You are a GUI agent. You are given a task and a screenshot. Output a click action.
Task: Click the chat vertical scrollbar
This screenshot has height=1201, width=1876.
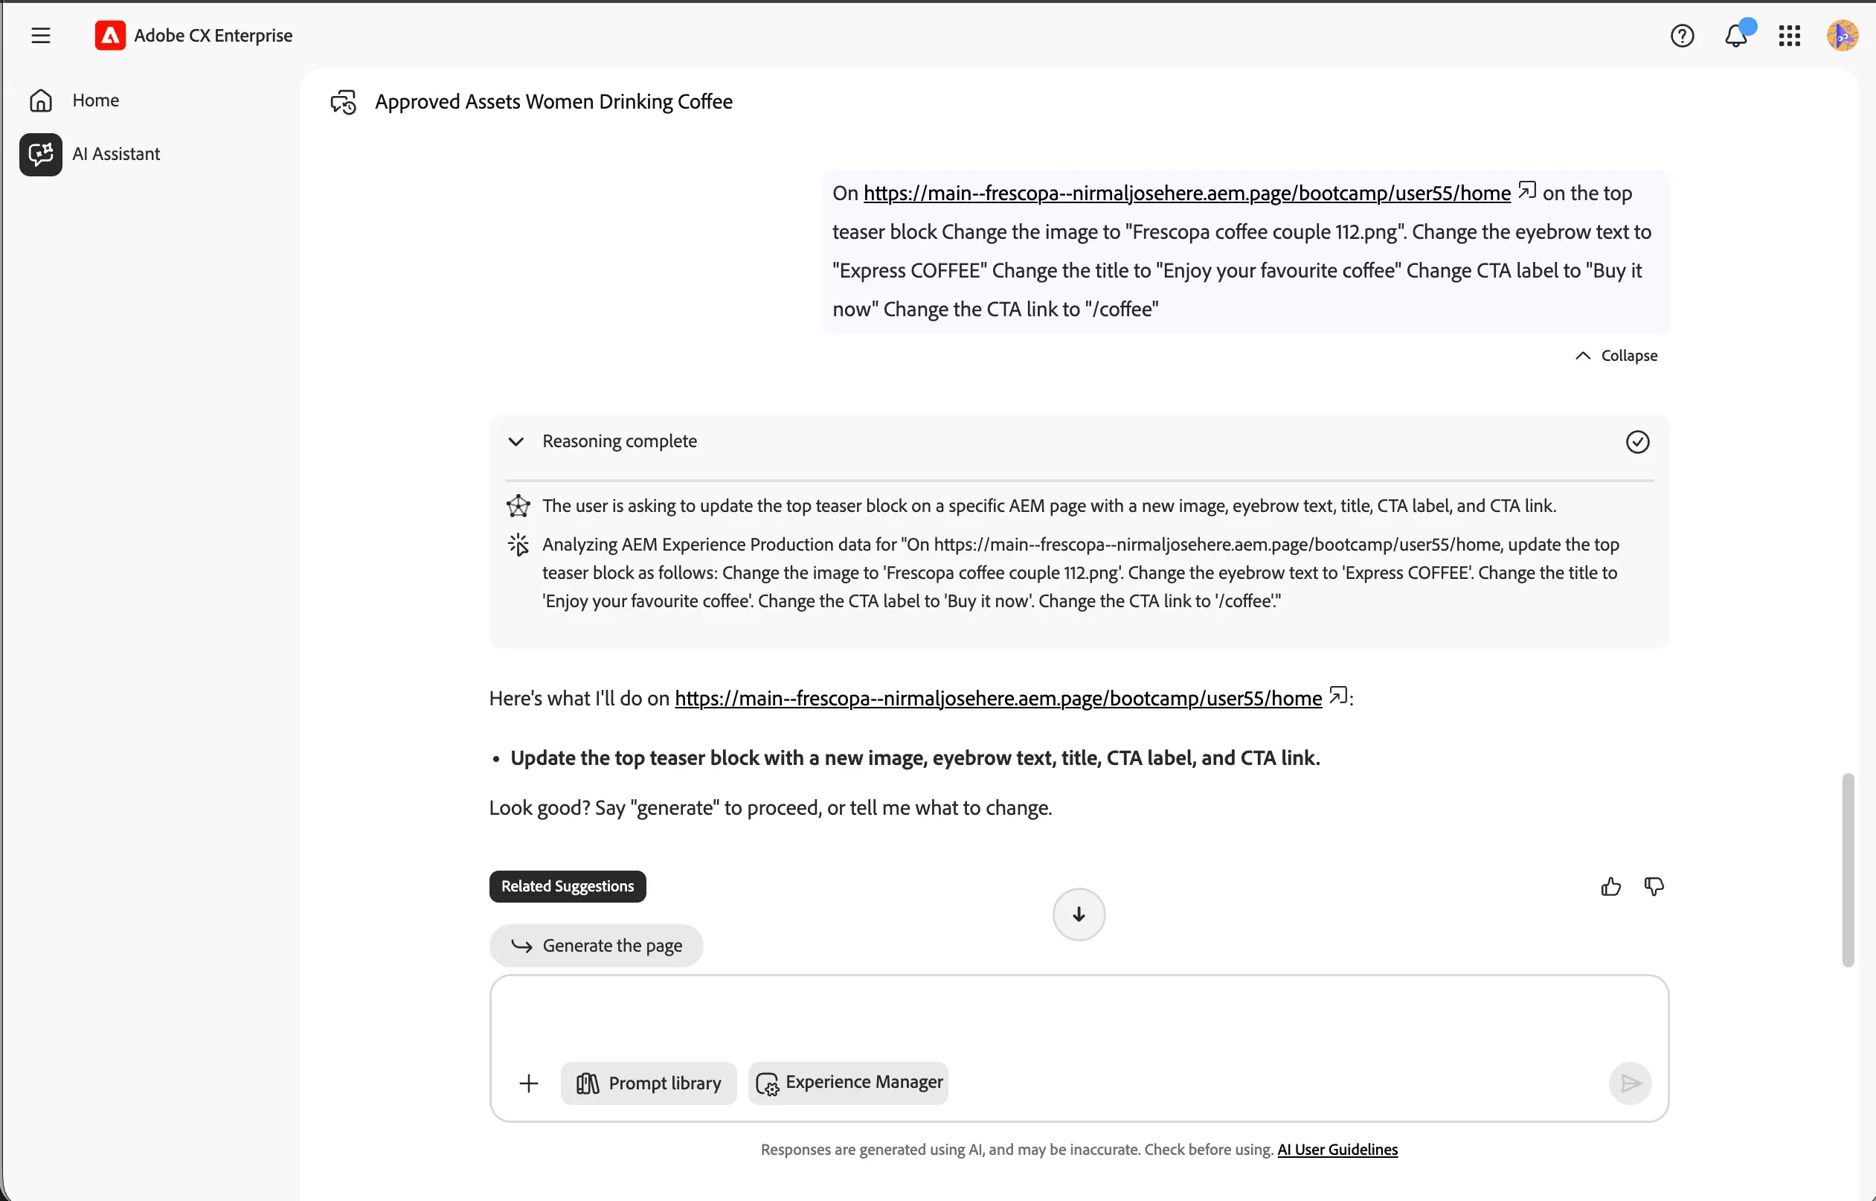point(1848,871)
